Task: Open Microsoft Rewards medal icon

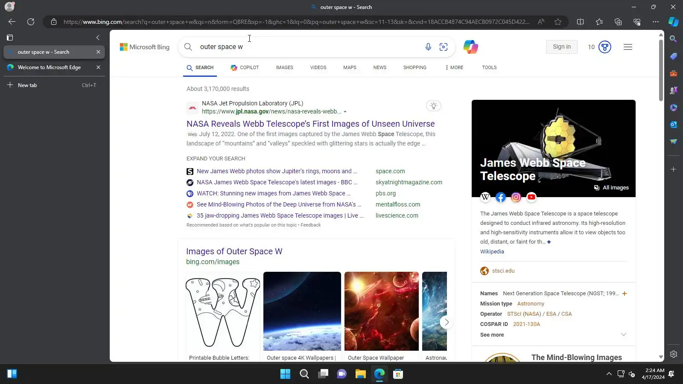Action: (x=605, y=47)
